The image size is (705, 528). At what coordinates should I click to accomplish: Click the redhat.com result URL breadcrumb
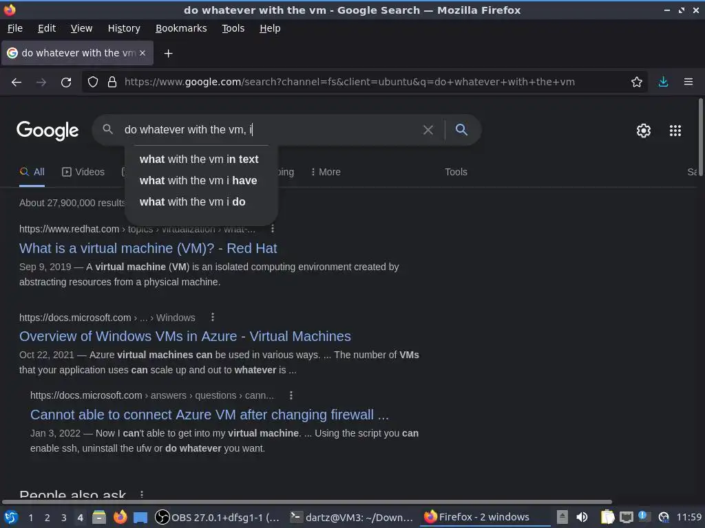pos(137,229)
